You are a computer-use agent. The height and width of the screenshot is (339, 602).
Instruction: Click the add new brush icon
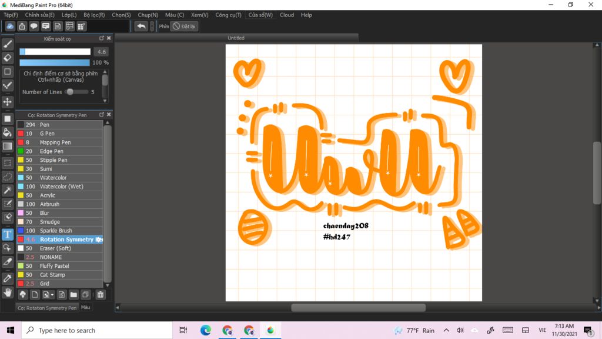pos(35,295)
